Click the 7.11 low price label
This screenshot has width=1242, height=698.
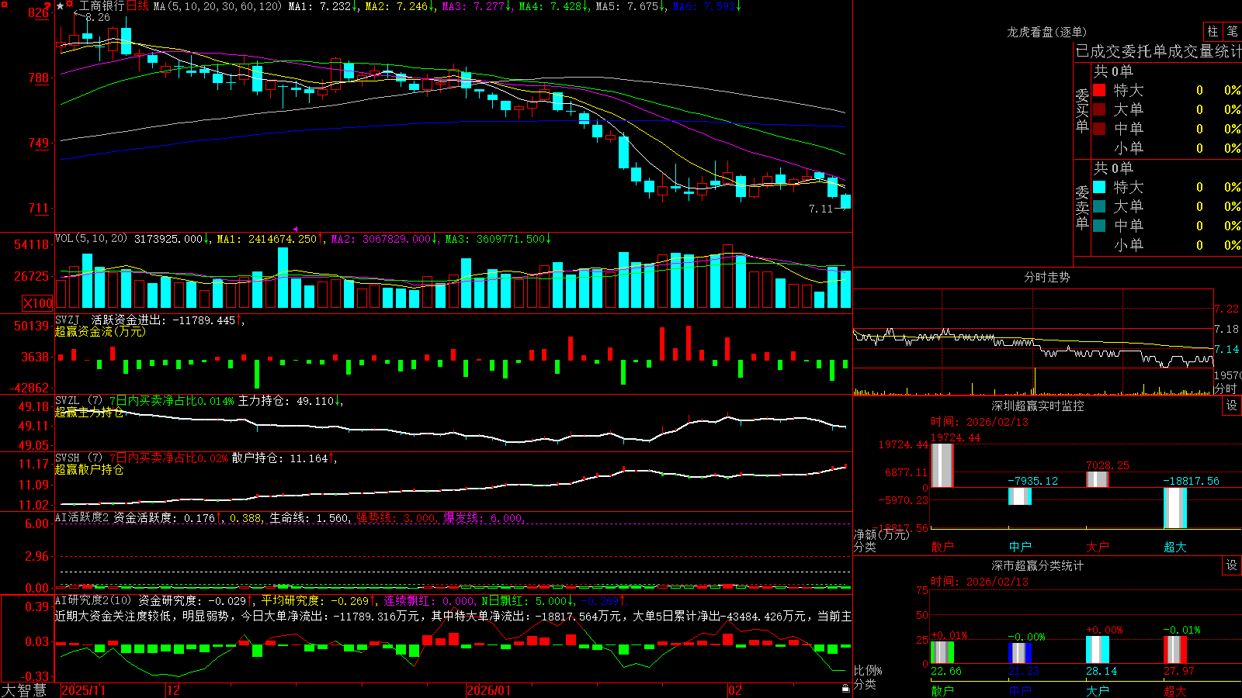coord(820,209)
